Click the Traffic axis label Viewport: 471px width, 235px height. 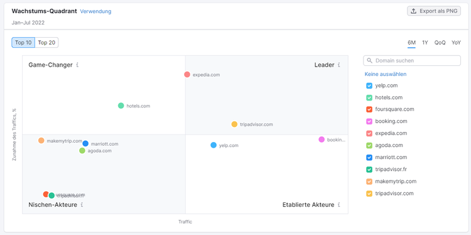pyautogui.click(x=185, y=222)
